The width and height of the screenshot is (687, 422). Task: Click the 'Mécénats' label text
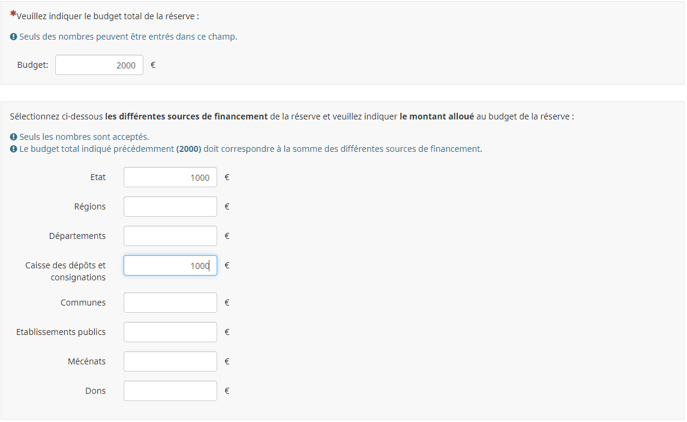[x=86, y=361]
